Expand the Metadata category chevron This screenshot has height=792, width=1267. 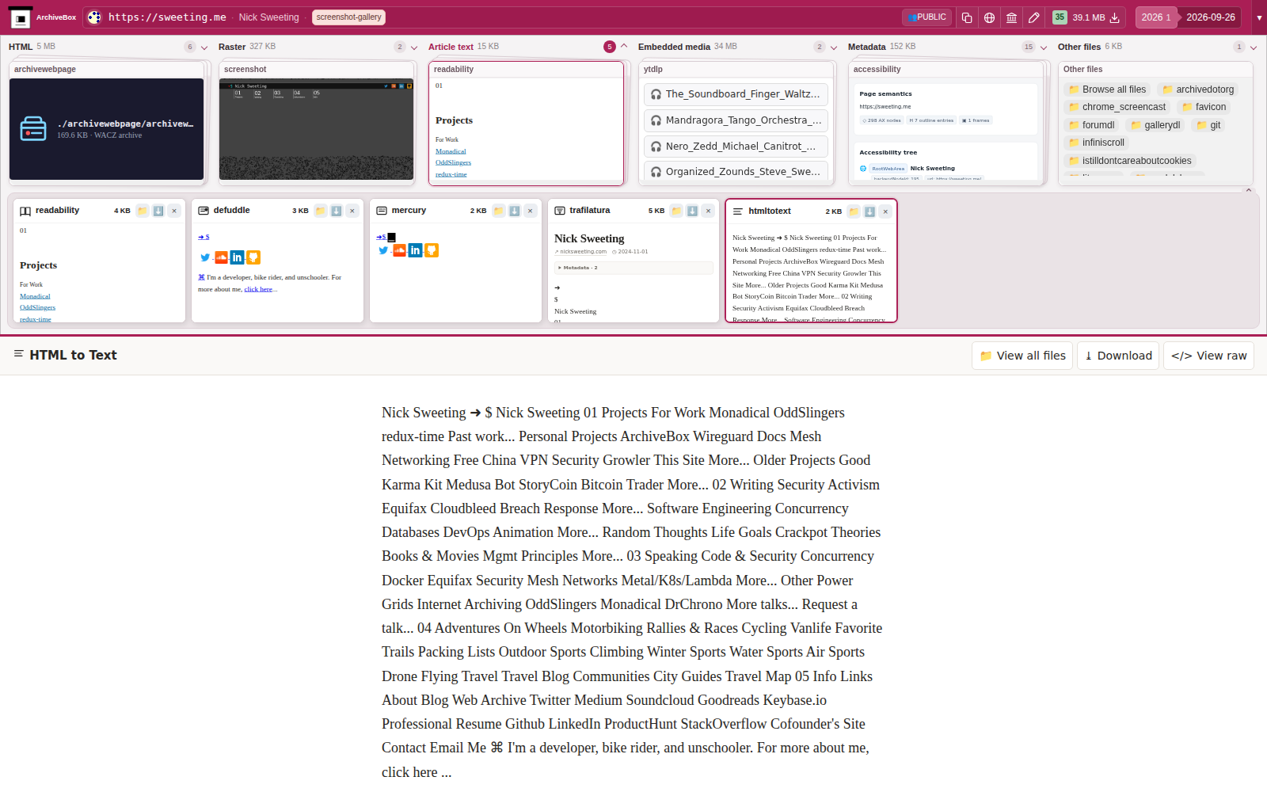[1044, 48]
